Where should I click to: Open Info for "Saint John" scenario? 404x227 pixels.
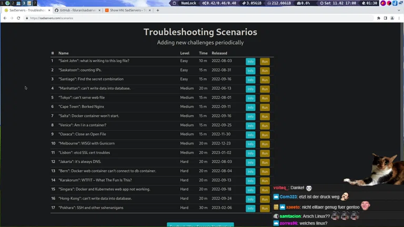(250, 61)
